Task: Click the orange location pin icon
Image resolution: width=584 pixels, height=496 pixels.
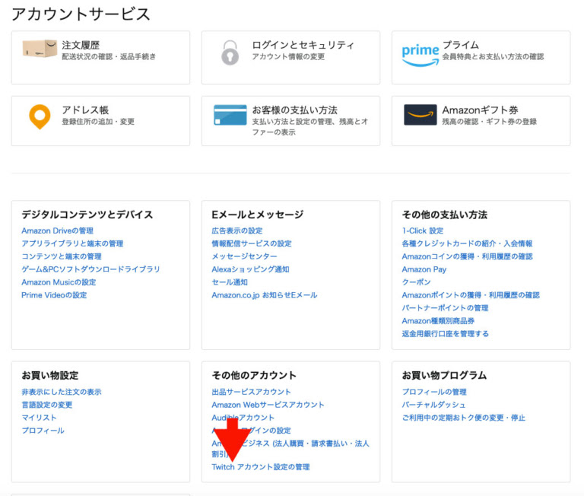Action: pyautogui.click(x=40, y=117)
